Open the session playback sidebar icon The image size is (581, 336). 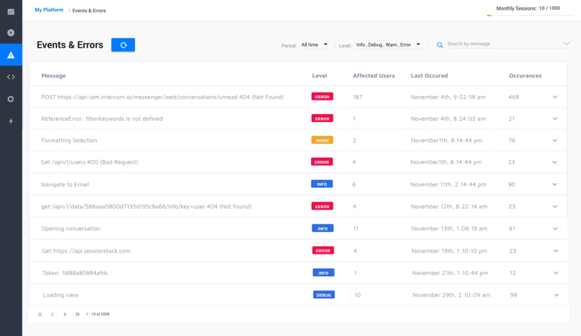click(x=11, y=33)
